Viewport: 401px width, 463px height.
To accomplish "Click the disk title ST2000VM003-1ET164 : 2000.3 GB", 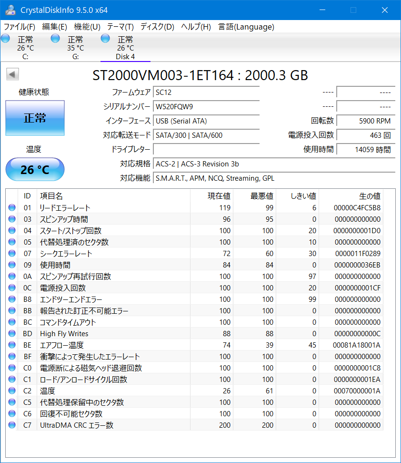I will 200,75.
